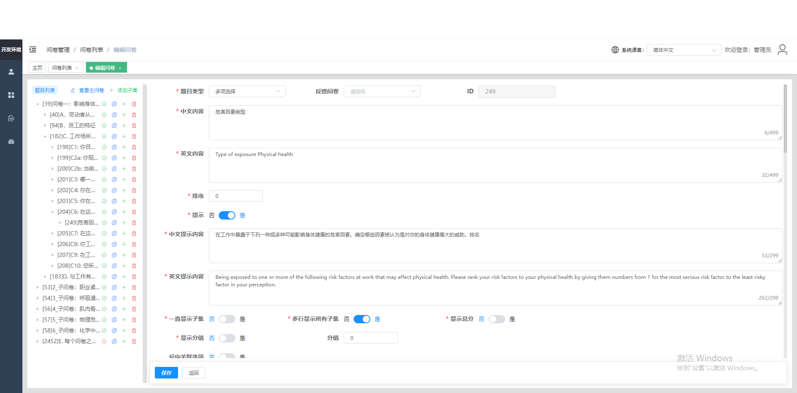Add child to [200]C2b row
Image resolution: width=797 pixels, height=393 pixels.
click(x=124, y=168)
